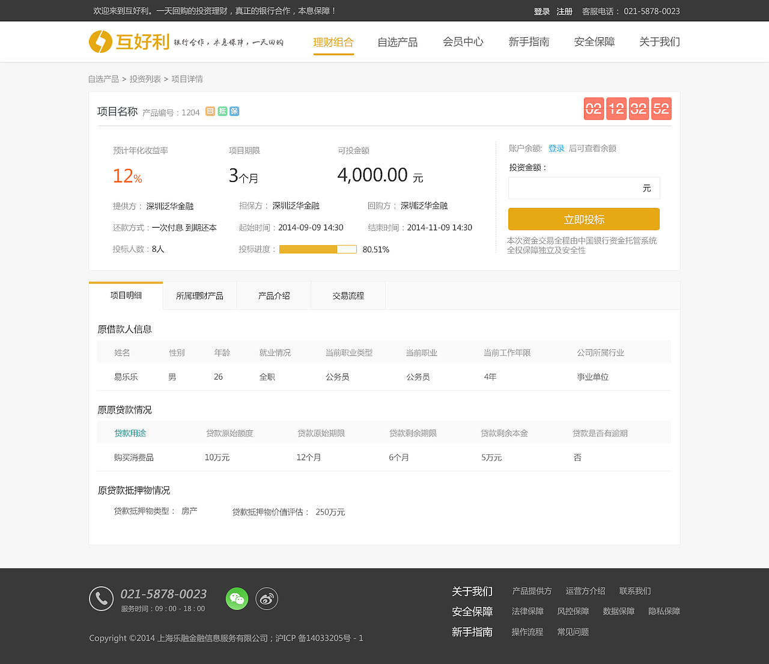Open the 新手指南 navigation item
Image resolution: width=769 pixels, height=664 pixels.
tap(529, 42)
